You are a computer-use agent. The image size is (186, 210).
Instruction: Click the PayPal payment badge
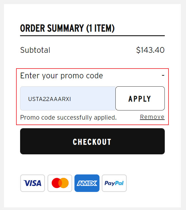click(x=114, y=183)
